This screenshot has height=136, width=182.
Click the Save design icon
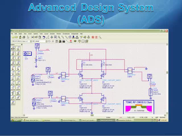click(x=20, y=37)
